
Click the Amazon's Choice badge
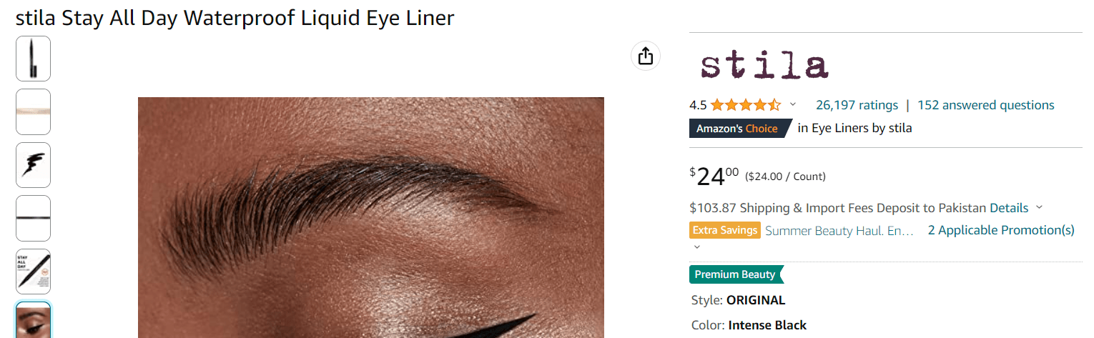[738, 129]
